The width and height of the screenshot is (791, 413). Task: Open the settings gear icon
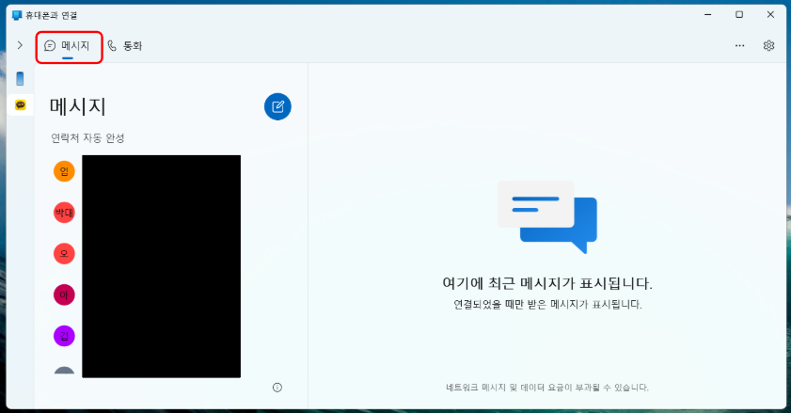(x=768, y=45)
